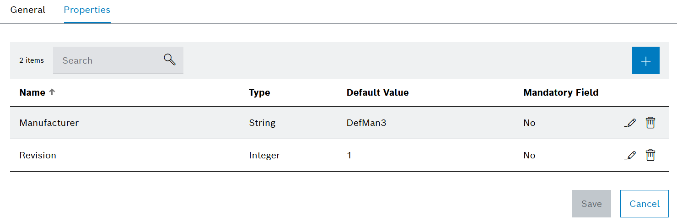Switch to the General tab
The image size is (677, 222).
(28, 10)
